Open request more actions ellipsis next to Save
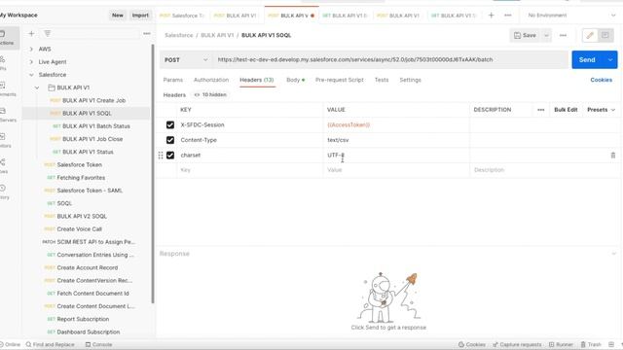 pos(563,35)
